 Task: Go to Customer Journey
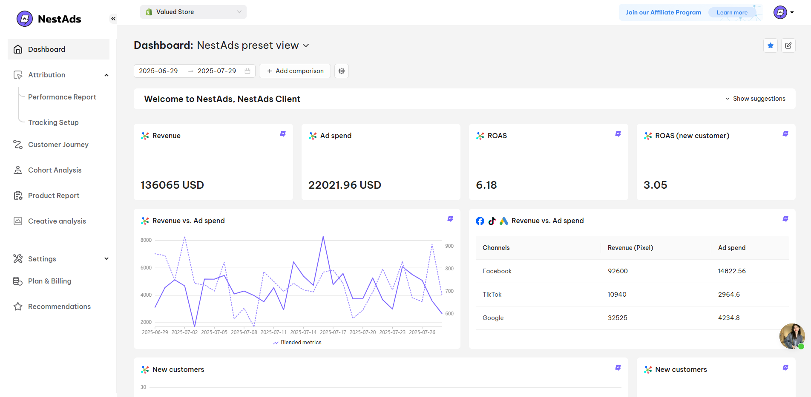[58, 145]
